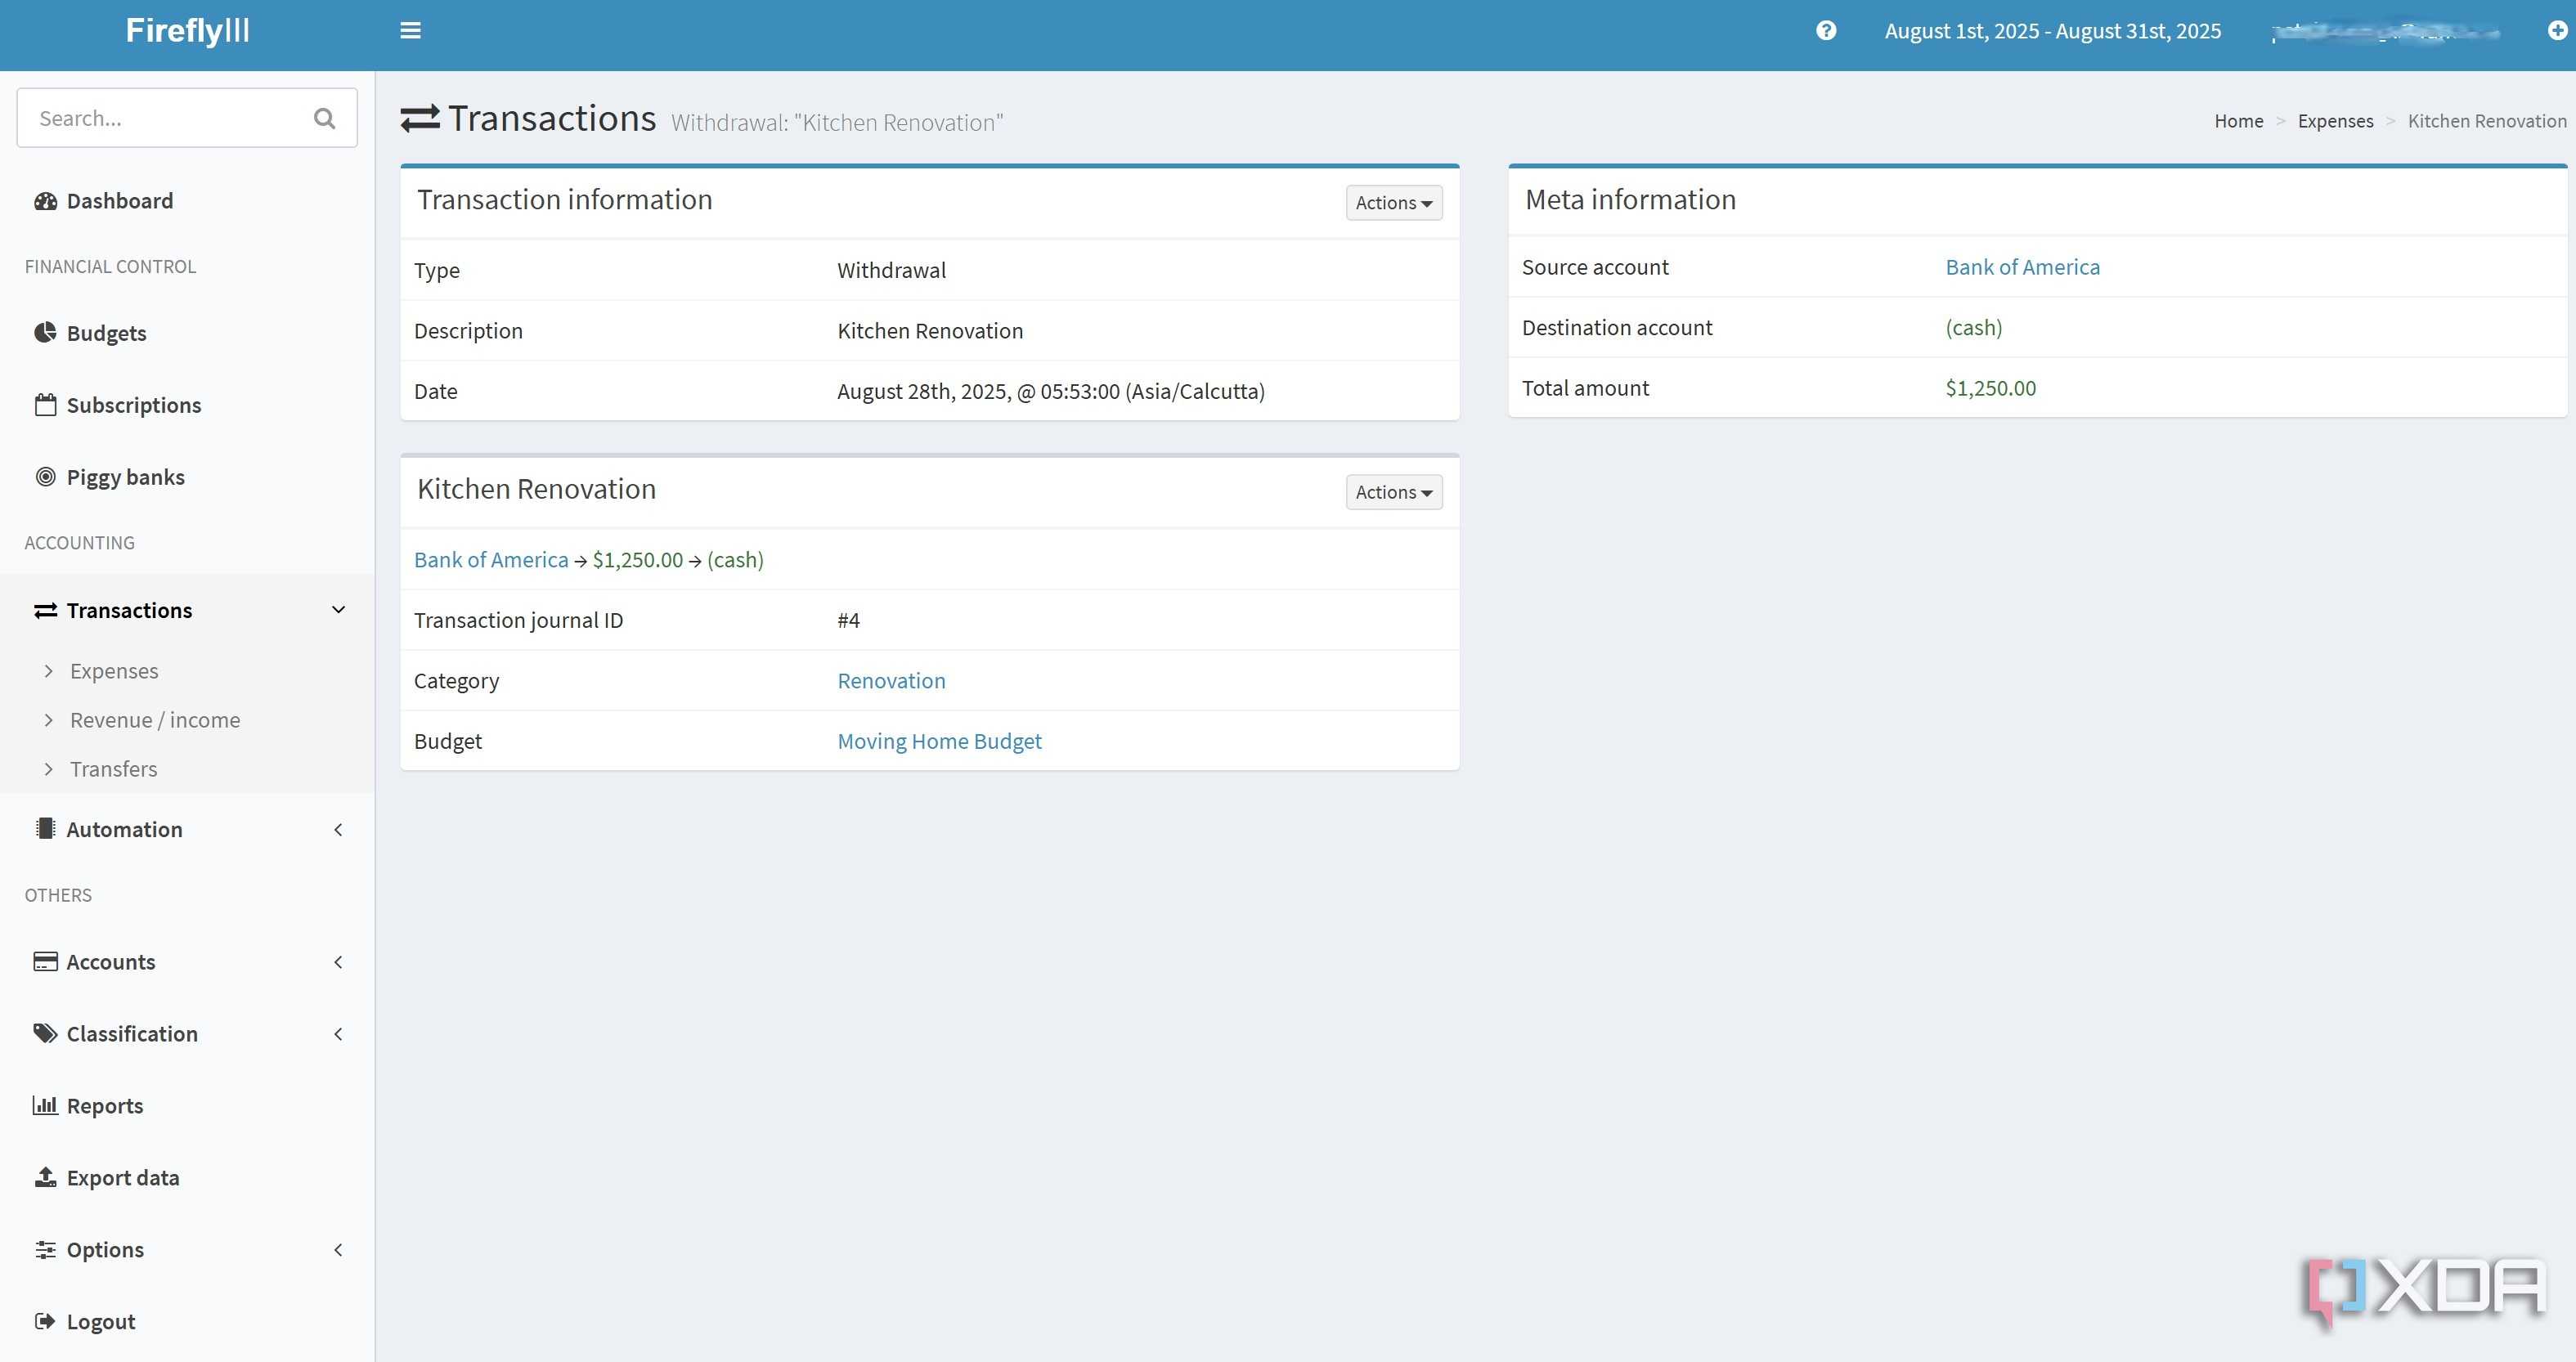Click the plus icon in top bar
Screen dimensions: 2576x1362
click(x=2558, y=31)
